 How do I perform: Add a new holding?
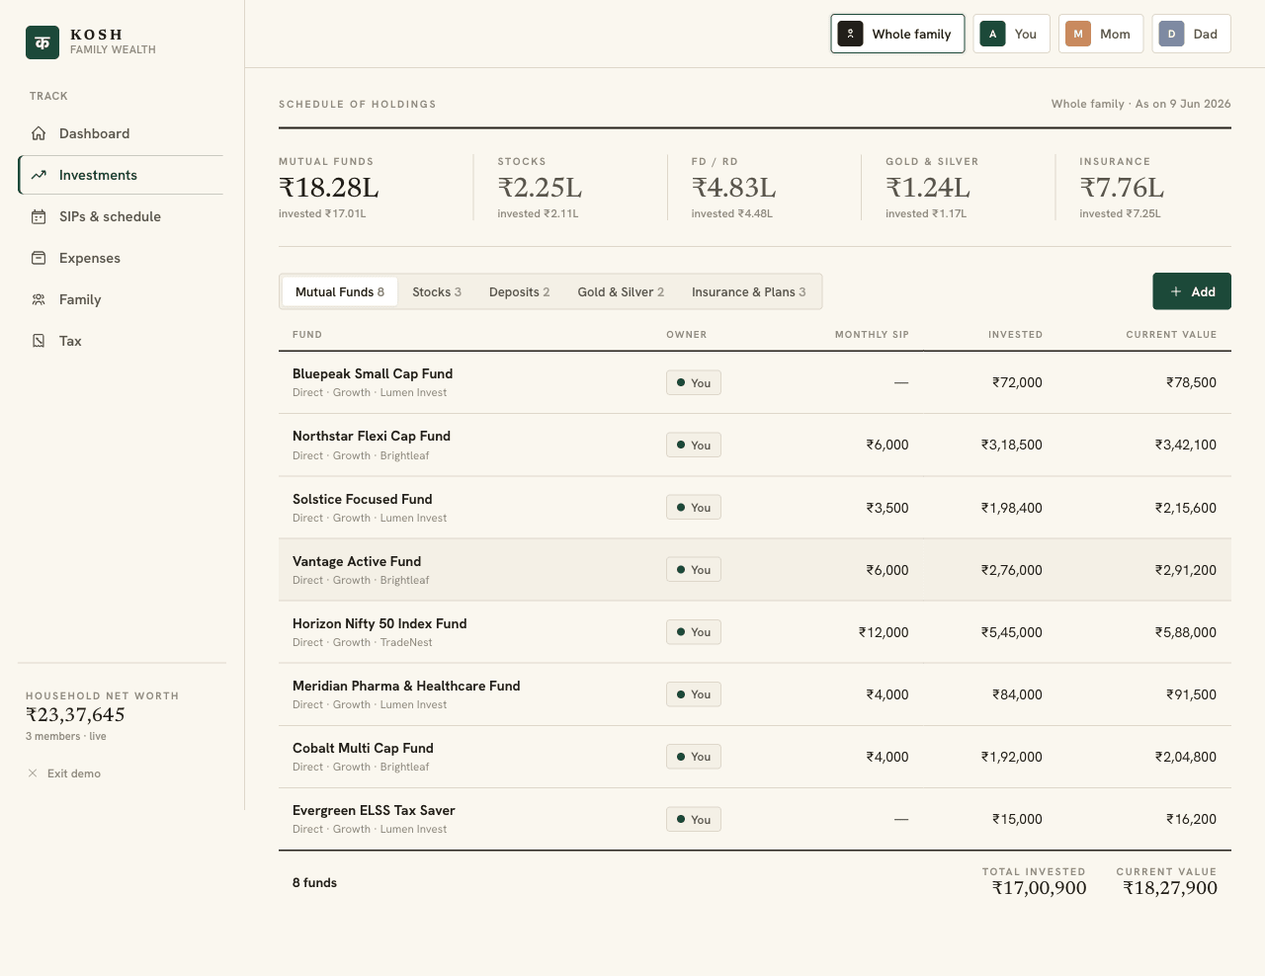[x=1192, y=291]
